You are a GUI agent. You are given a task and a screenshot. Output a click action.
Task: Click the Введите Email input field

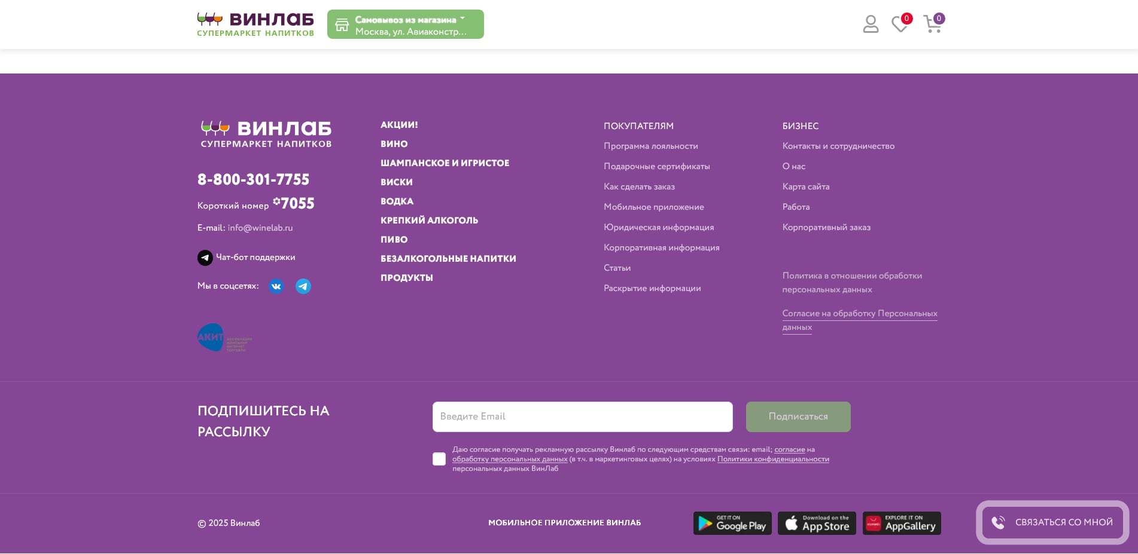pos(582,417)
